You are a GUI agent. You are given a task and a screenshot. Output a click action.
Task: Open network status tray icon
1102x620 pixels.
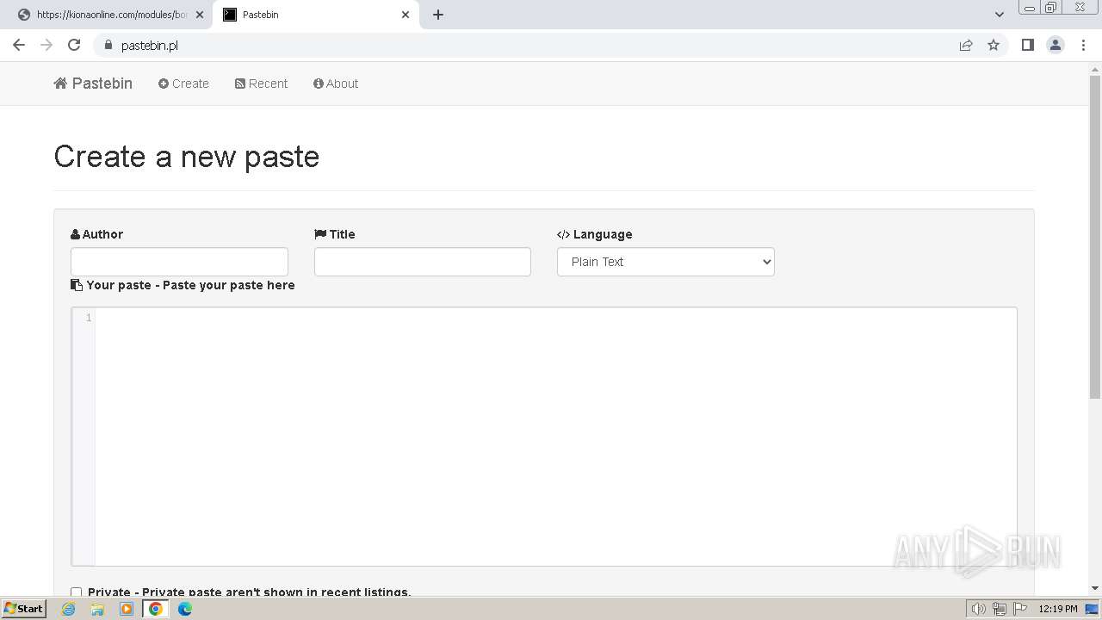[x=1000, y=609]
